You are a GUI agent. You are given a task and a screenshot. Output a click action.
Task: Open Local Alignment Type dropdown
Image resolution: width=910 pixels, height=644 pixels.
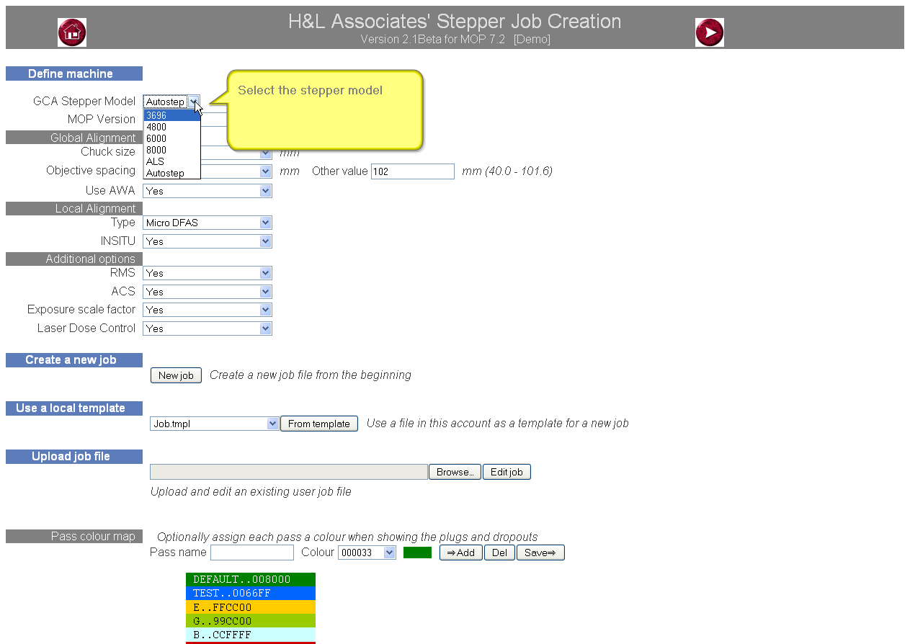point(208,223)
